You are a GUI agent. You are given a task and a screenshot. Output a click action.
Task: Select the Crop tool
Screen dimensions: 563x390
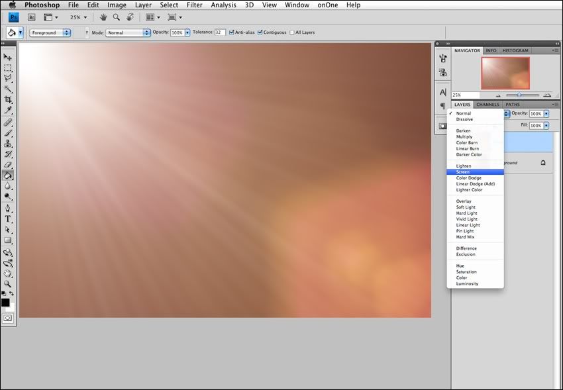coord(7,99)
